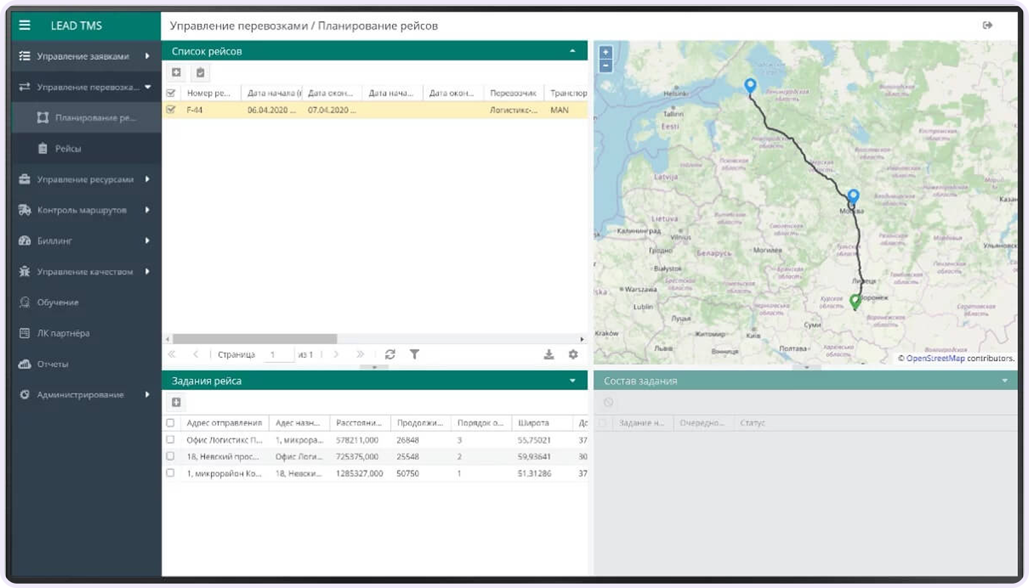This screenshot has width=1029, height=588.
Task: Zoom in on the map
Action: pyautogui.click(x=606, y=52)
